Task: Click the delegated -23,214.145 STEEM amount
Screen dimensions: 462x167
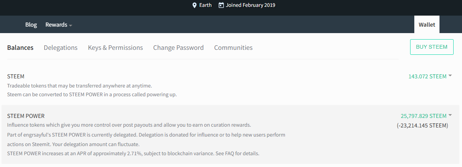Action: (422, 125)
